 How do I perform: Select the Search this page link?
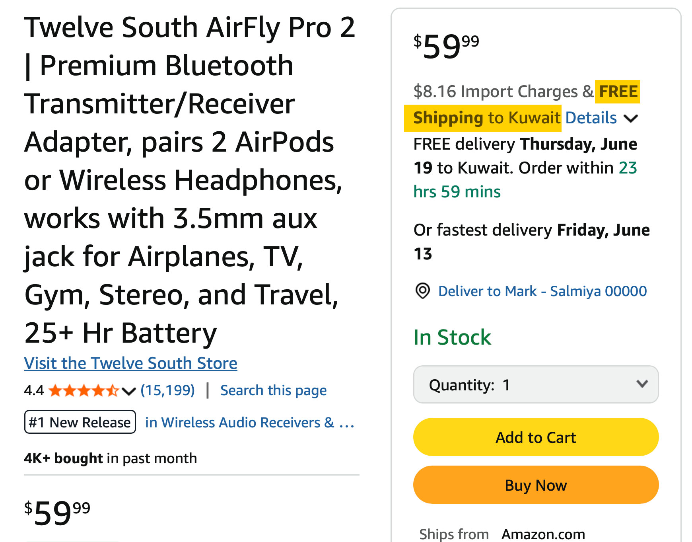pyautogui.click(x=273, y=390)
